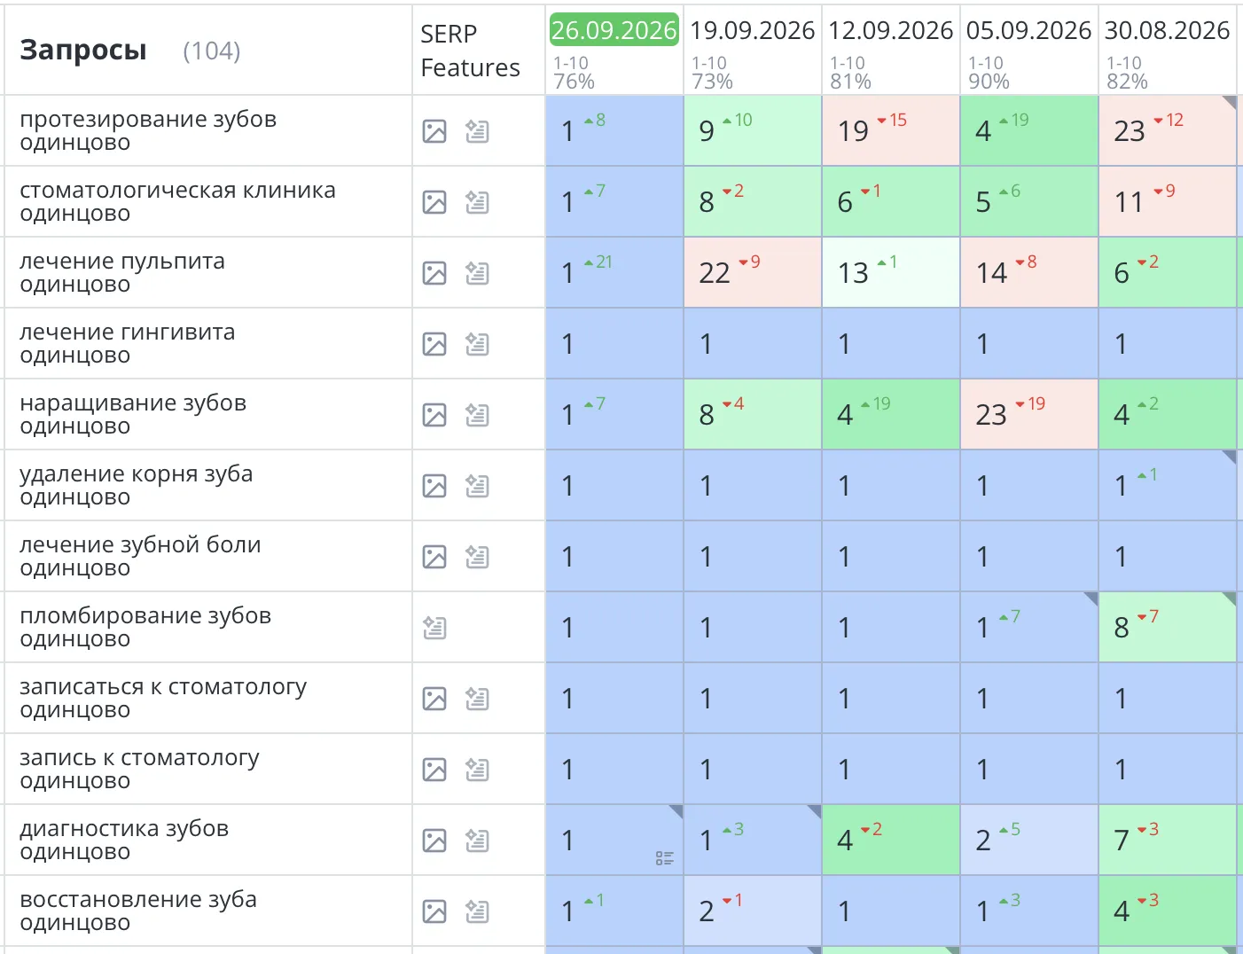Click position 19 cell for протезирование зубов on 12.09

click(x=891, y=130)
